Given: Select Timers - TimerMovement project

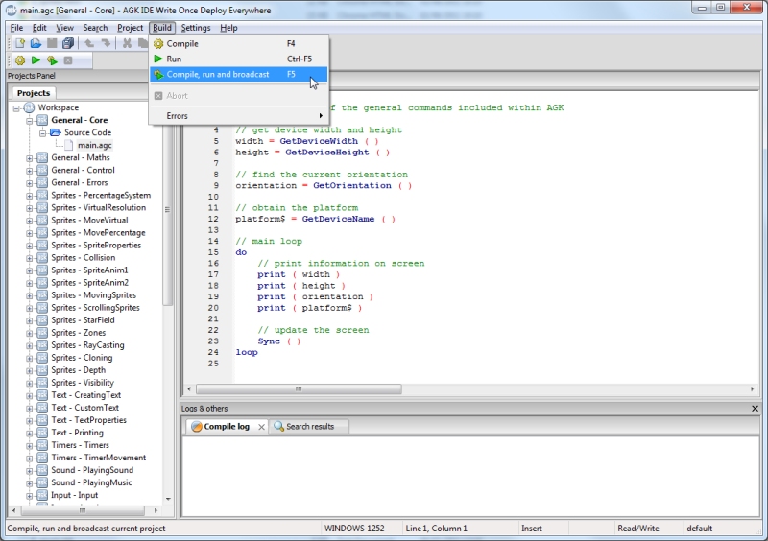Looking at the screenshot, I should coord(99,458).
